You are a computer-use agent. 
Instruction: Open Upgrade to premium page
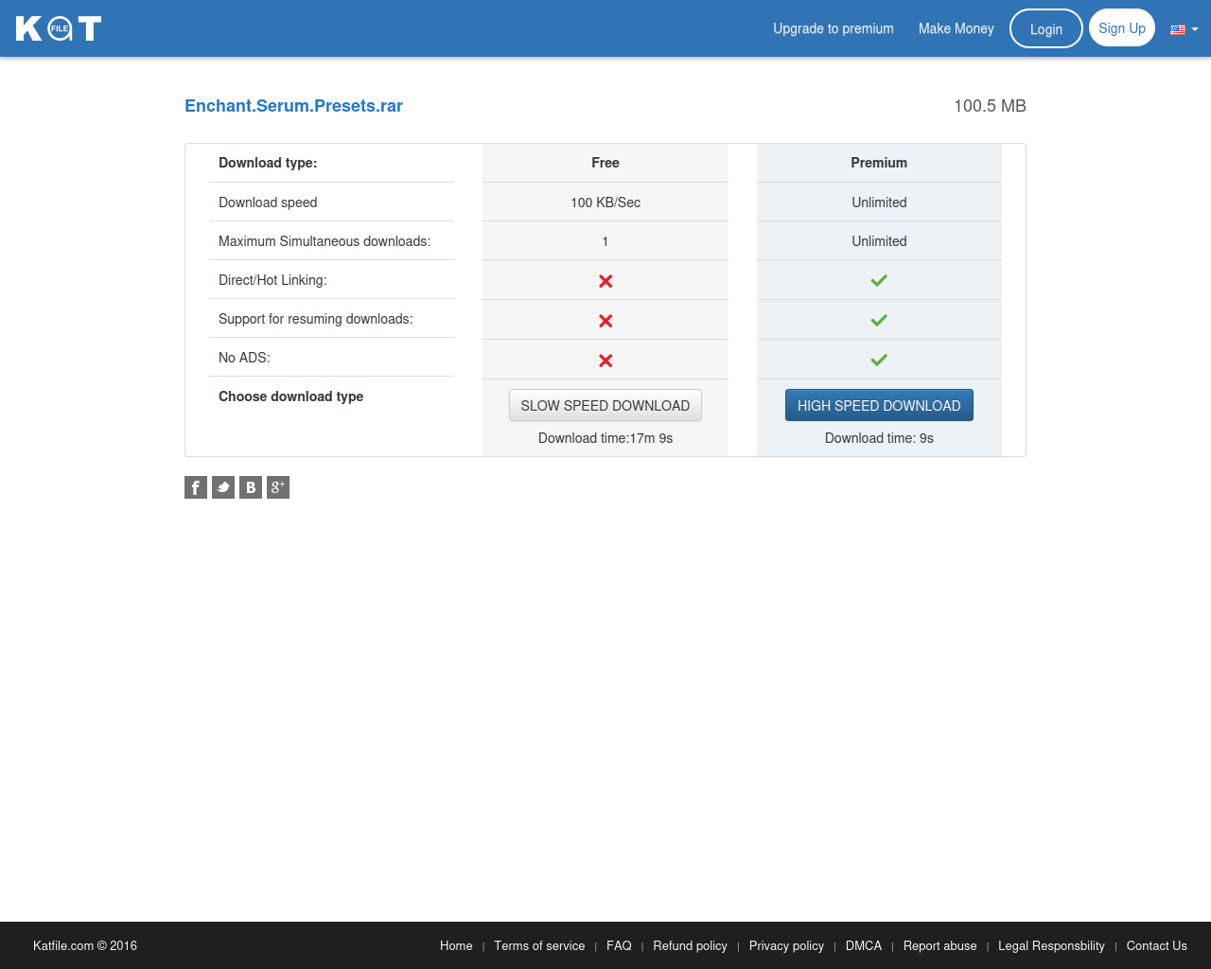[x=833, y=28]
